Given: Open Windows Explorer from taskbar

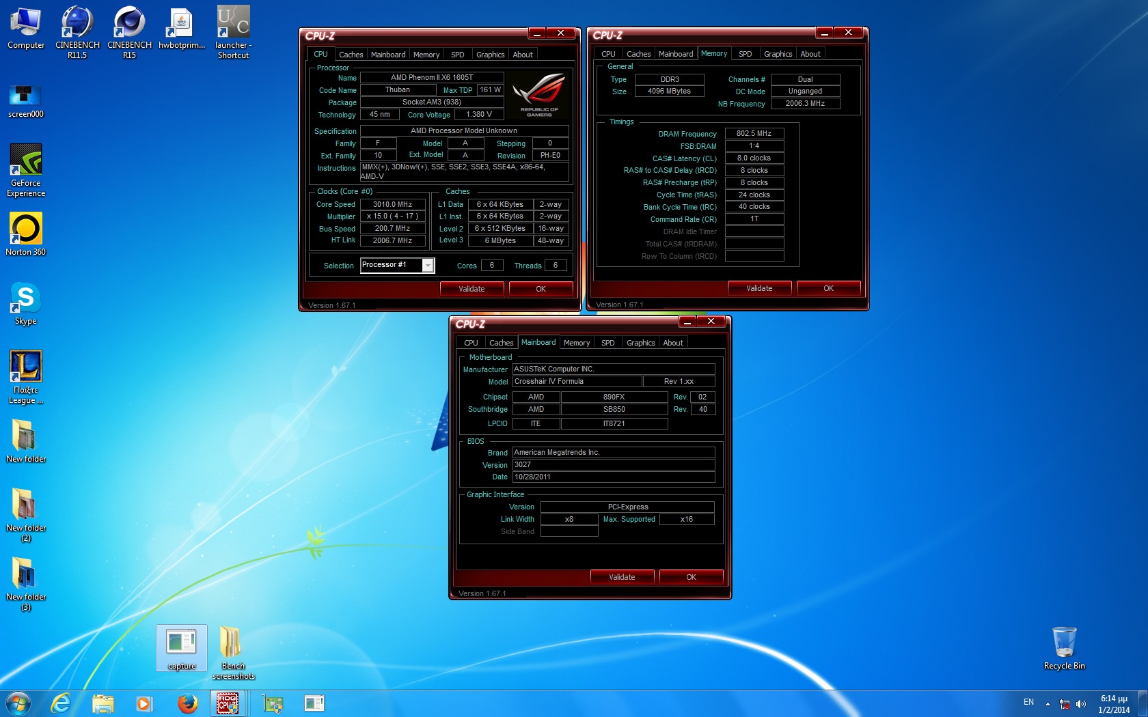Looking at the screenshot, I should (103, 703).
